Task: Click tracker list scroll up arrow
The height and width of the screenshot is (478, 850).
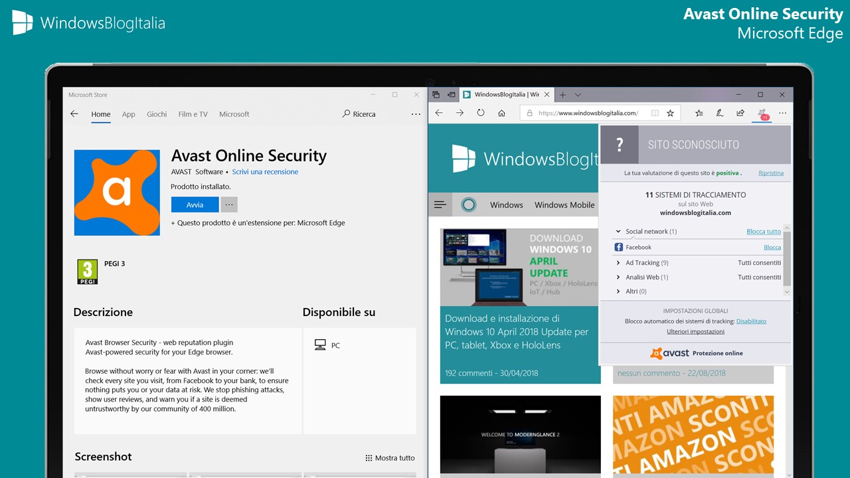Action: click(788, 227)
